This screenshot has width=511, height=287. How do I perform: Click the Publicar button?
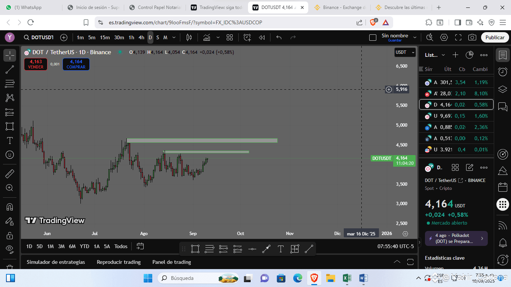pos(495,37)
